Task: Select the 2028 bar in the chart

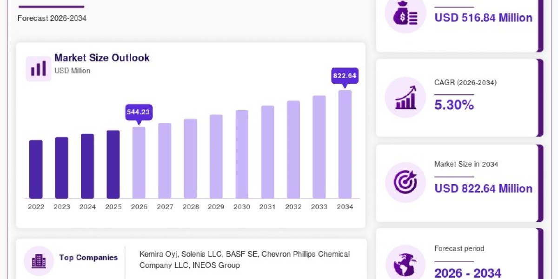Action: (x=190, y=159)
